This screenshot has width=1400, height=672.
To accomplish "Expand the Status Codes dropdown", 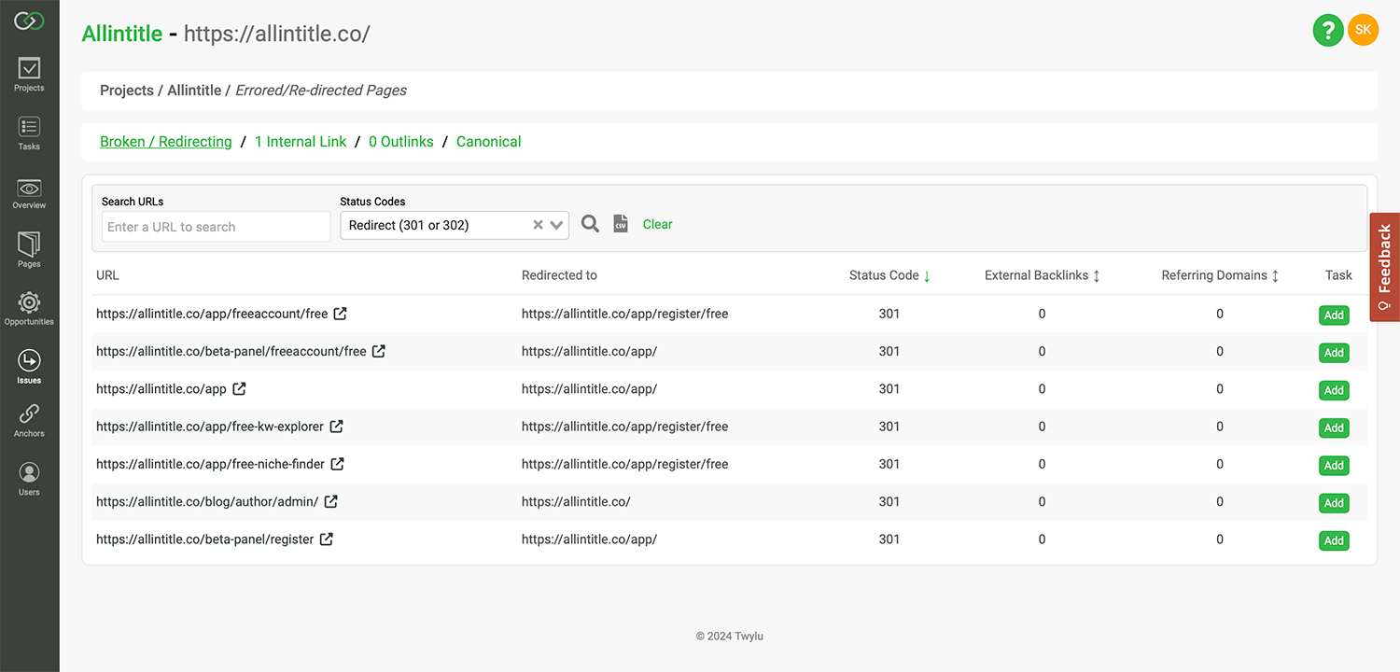I will coord(557,225).
